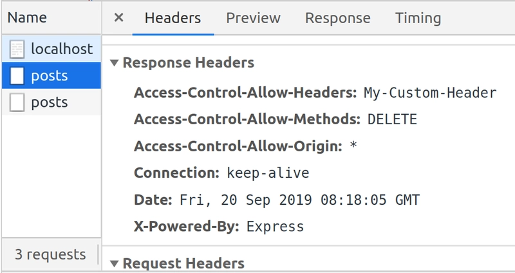Select the Headers tab
This screenshot has height=273, width=515.
coord(173,18)
